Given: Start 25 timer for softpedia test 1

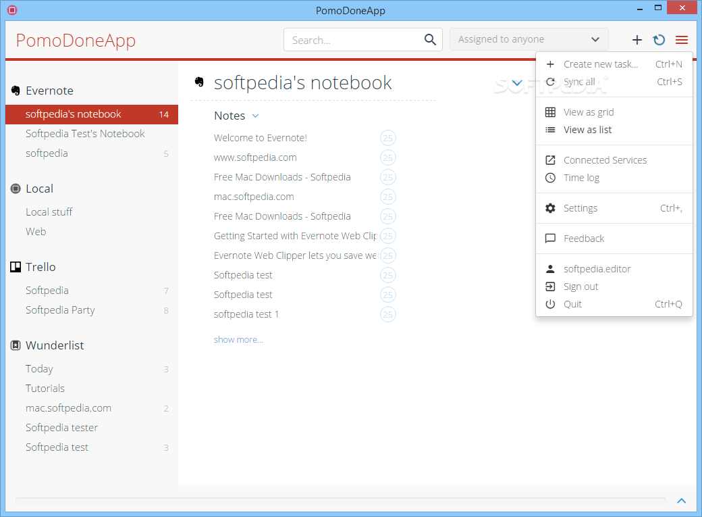Looking at the screenshot, I should coord(387,314).
